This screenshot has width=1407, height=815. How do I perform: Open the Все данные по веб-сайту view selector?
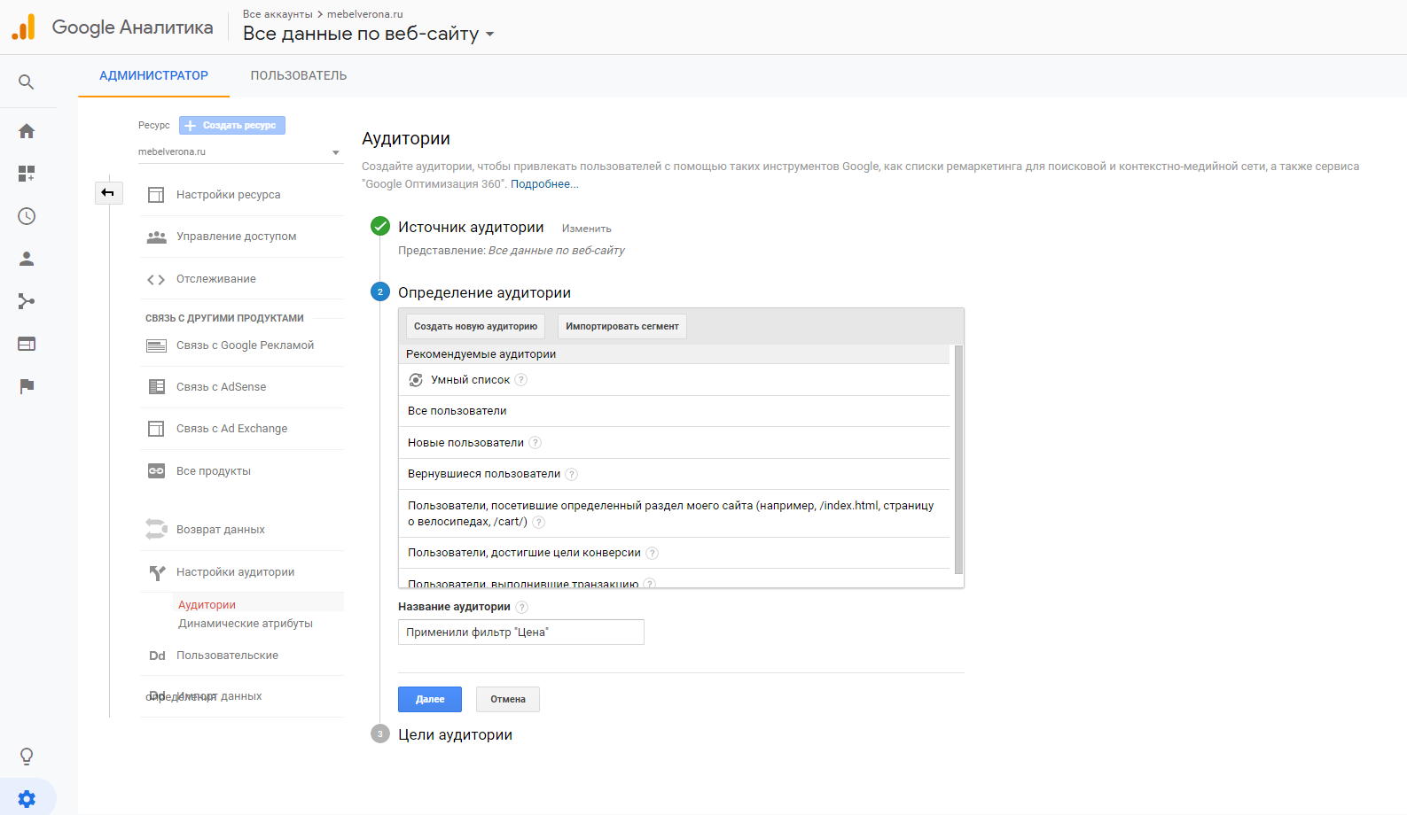click(368, 34)
